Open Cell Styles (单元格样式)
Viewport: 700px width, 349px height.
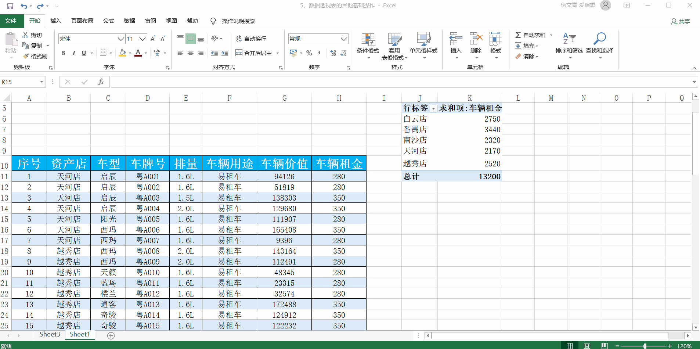point(423,46)
